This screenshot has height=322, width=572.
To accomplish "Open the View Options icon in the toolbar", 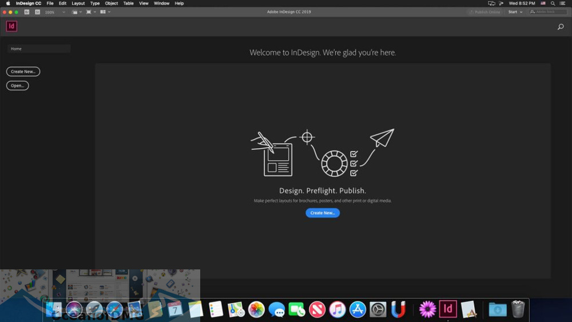I will [75, 12].
